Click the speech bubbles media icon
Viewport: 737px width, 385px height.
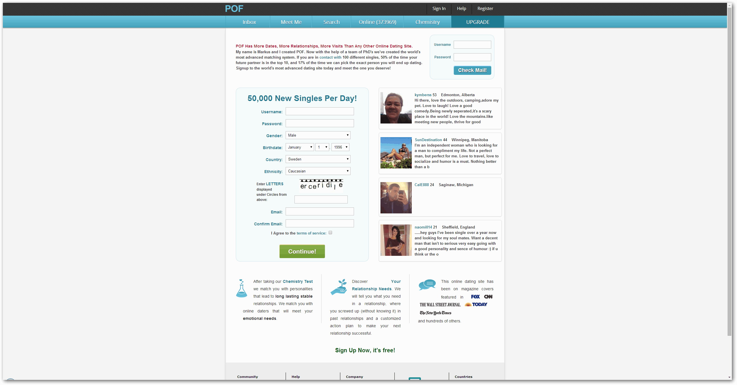pos(427,284)
